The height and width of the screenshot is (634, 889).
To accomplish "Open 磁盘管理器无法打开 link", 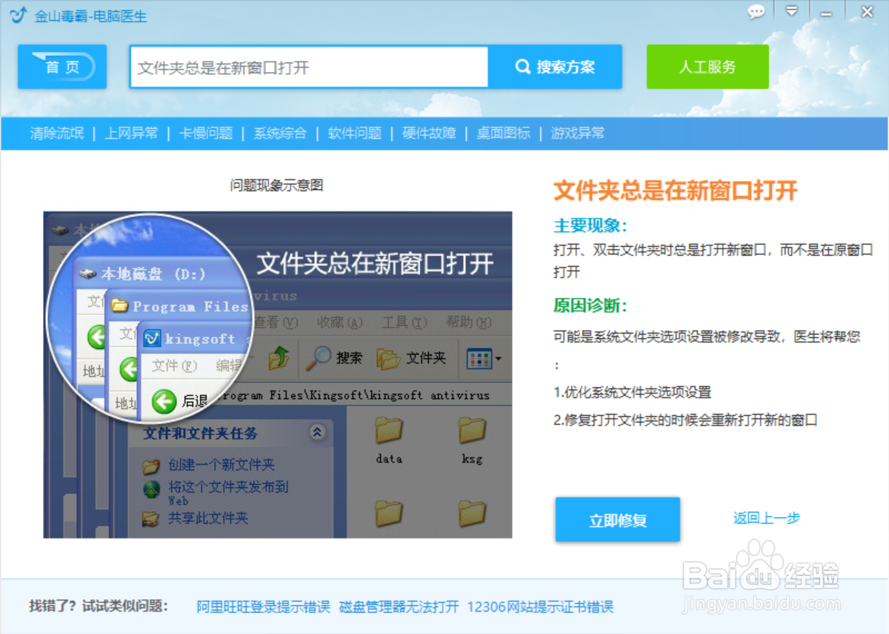I will (399, 607).
